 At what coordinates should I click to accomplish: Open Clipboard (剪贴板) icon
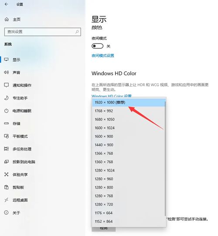click(x=7, y=187)
